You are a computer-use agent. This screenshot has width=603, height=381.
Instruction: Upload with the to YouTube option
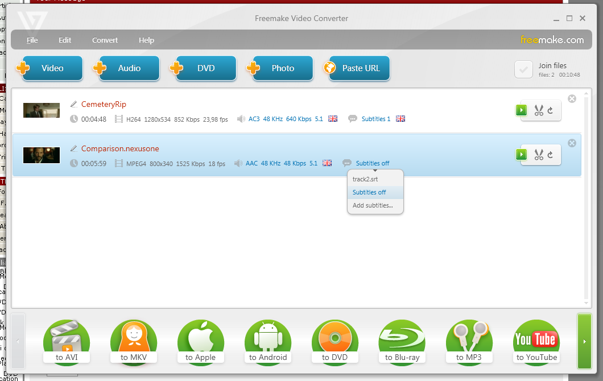pos(536,342)
